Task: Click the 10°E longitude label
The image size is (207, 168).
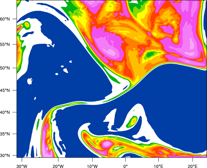Action: pyautogui.click(x=158, y=166)
